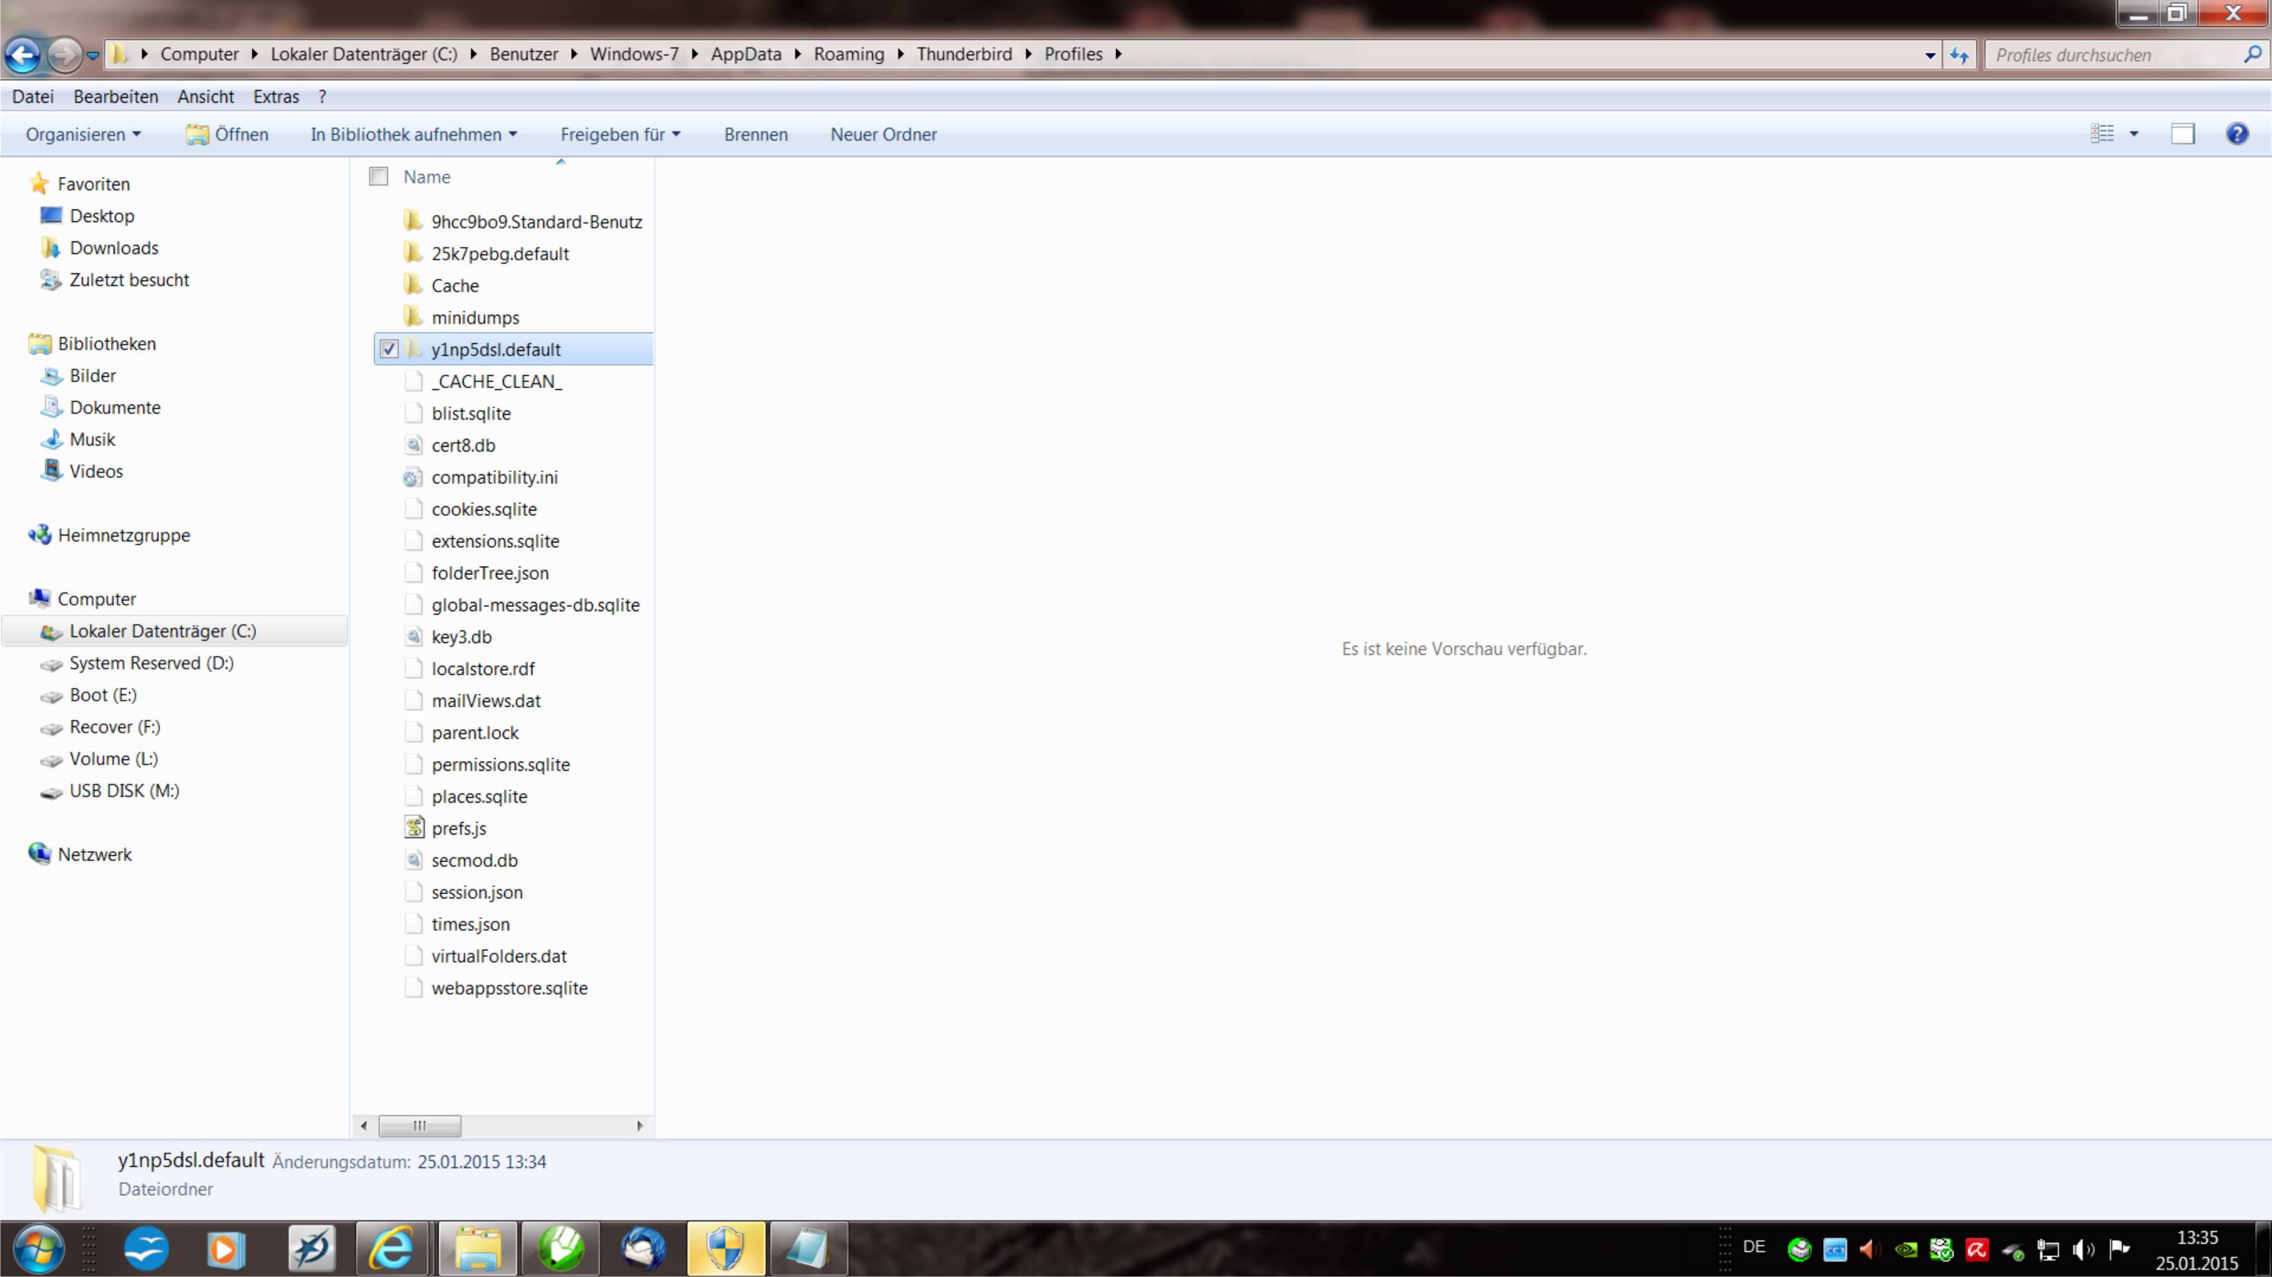Image resolution: width=2272 pixels, height=1277 pixels.
Task: Open the Ansicht menu
Action: click(x=205, y=96)
